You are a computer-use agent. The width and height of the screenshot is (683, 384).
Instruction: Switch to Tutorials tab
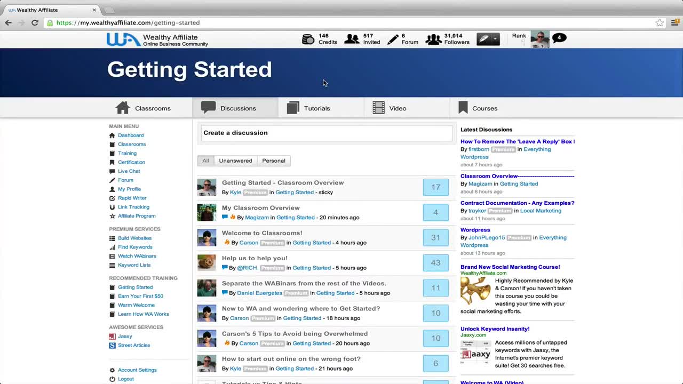321,108
